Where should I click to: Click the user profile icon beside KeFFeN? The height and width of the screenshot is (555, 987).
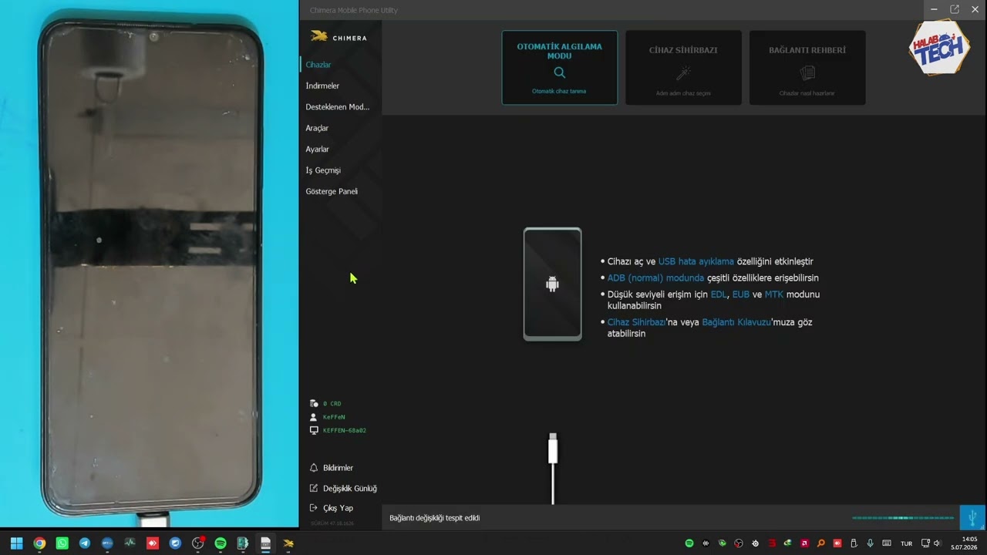click(314, 417)
